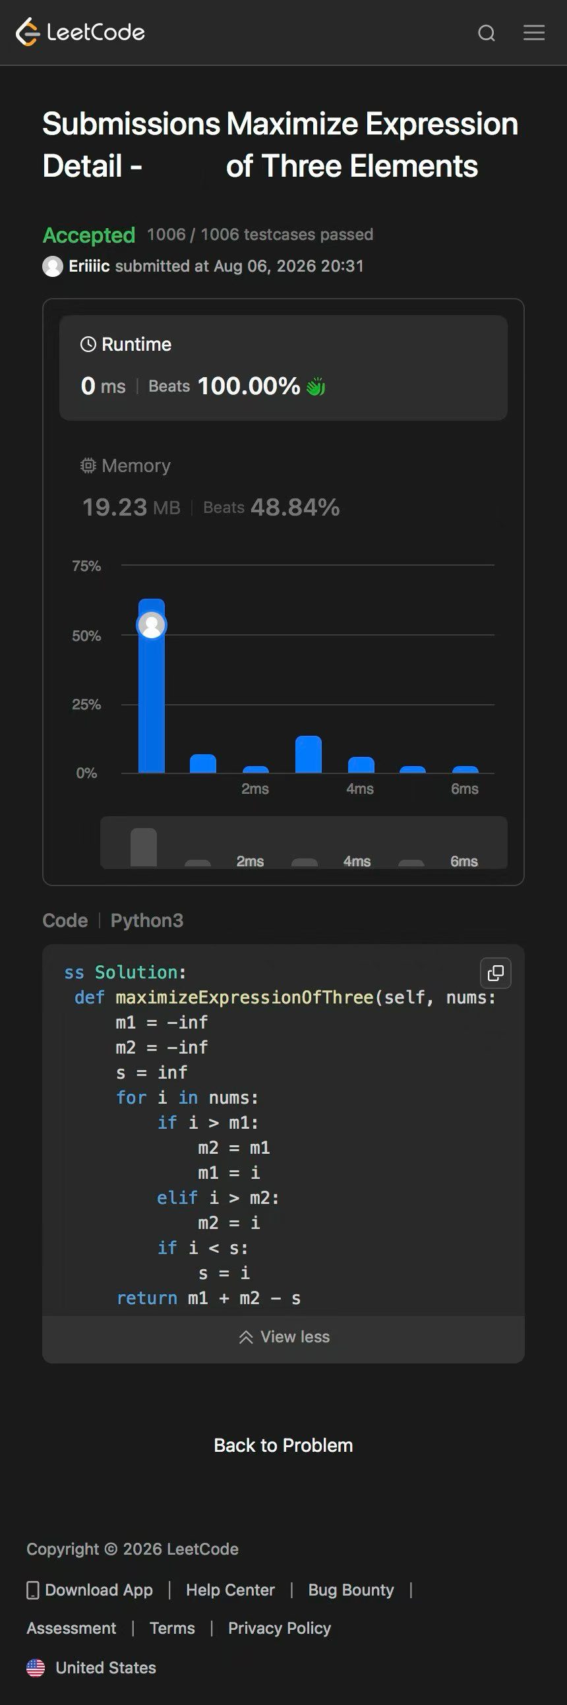Click the elif i > m2: code line
The height and width of the screenshot is (1705, 567).
point(218,1197)
